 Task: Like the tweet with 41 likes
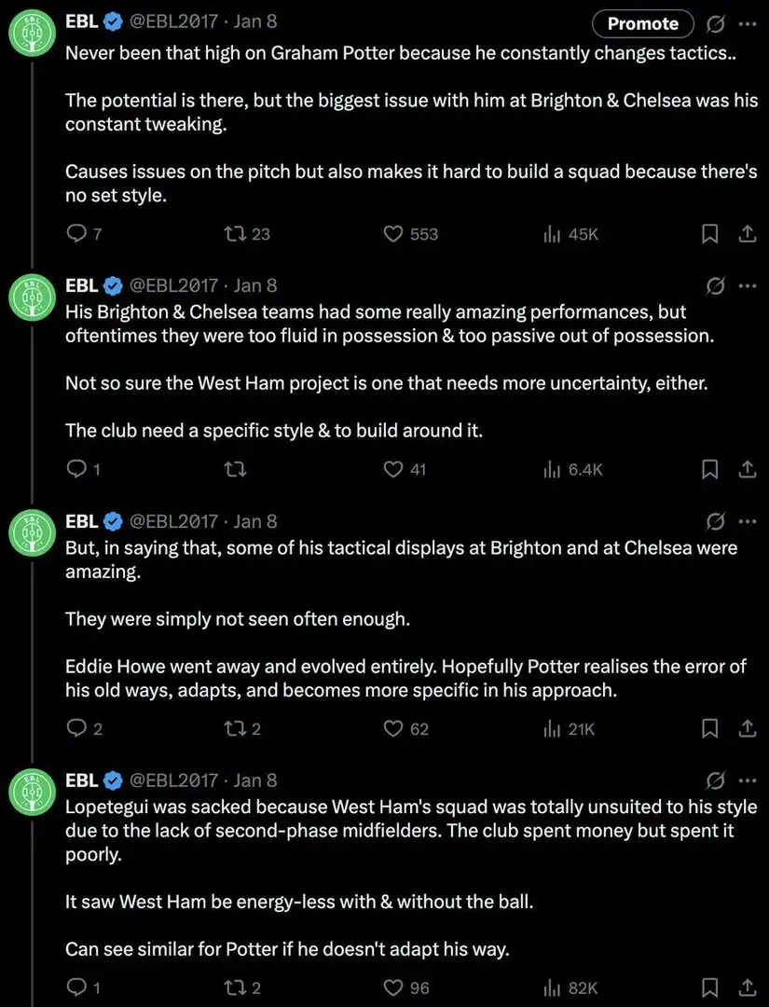[394, 469]
